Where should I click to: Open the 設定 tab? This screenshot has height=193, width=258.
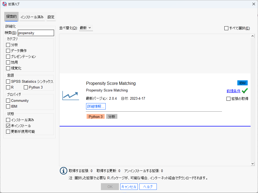(51, 17)
